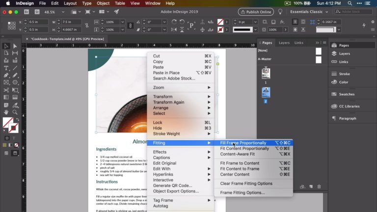Toggle constrain scaling proportions chain
The height and width of the screenshot is (212, 377).
point(130,26)
